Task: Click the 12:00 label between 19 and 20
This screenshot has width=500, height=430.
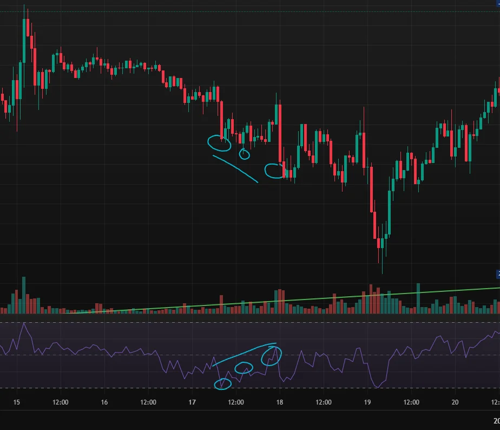Action: point(411,402)
